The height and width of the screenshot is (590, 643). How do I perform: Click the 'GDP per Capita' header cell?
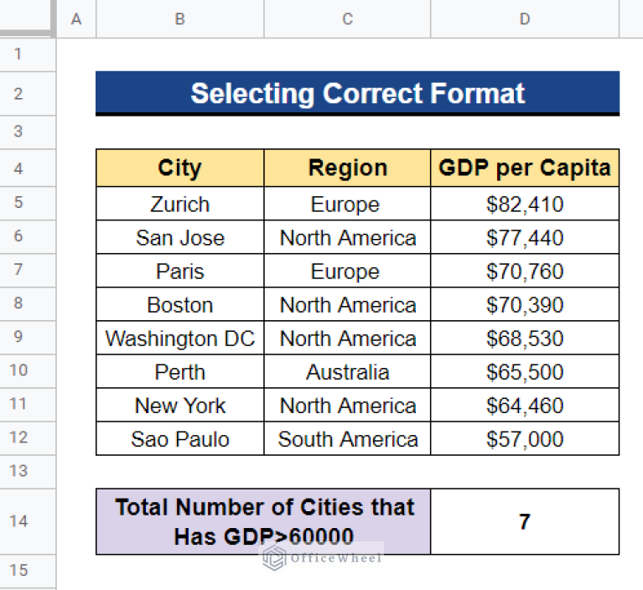click(x=525, y=168)
